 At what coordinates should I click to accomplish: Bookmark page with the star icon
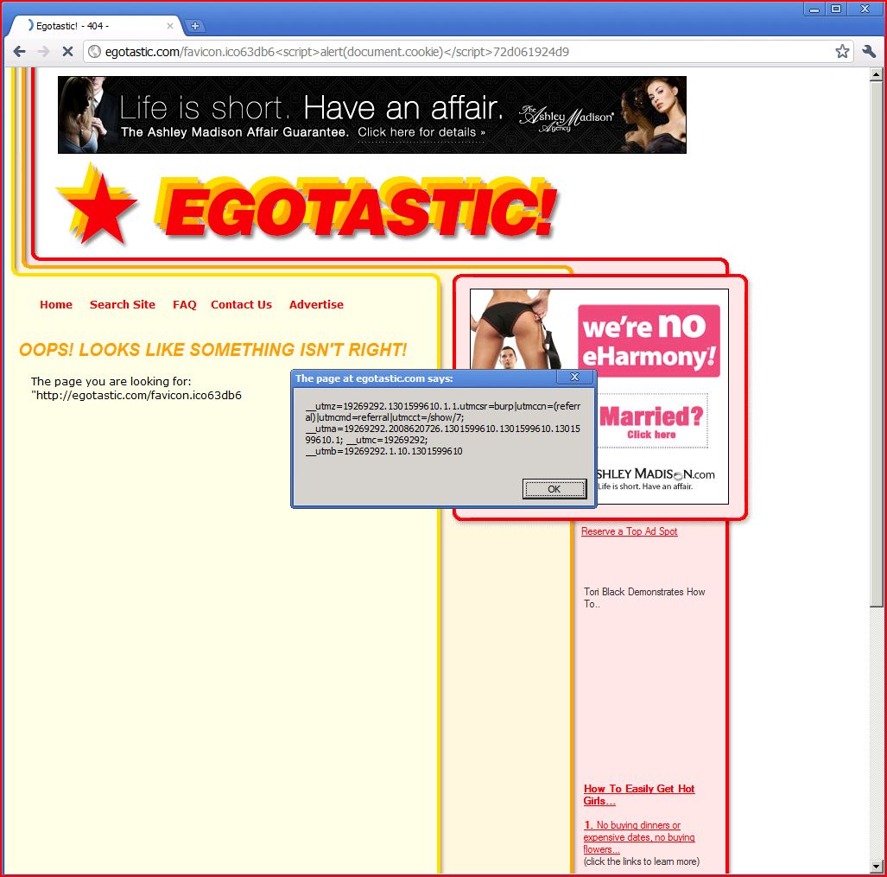coord(842,52)
